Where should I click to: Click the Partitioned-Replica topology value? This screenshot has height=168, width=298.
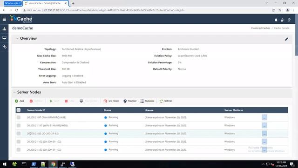tap(81, 49)
